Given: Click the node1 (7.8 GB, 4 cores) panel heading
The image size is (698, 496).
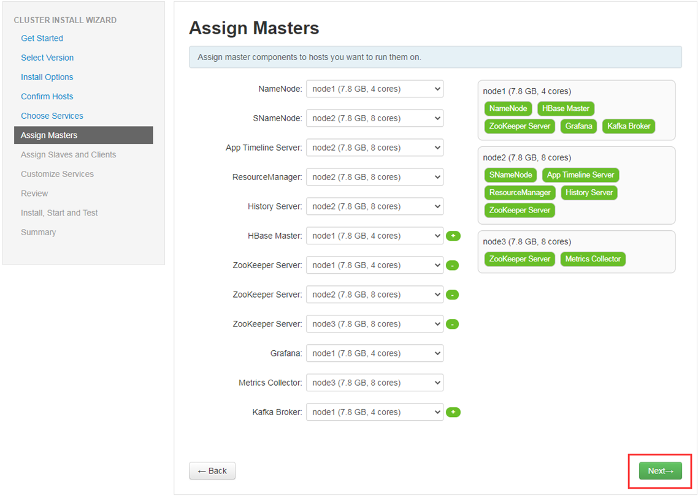Looking at the screenshot, I should pyautogui.click(x=527, y=91).
